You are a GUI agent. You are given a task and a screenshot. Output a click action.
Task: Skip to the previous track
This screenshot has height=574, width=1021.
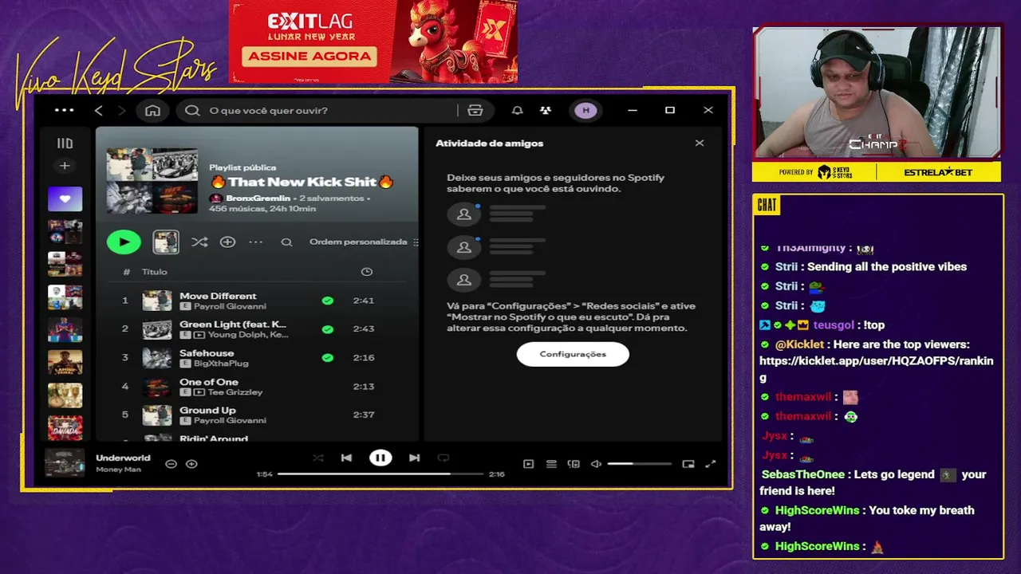pos(346,458)
